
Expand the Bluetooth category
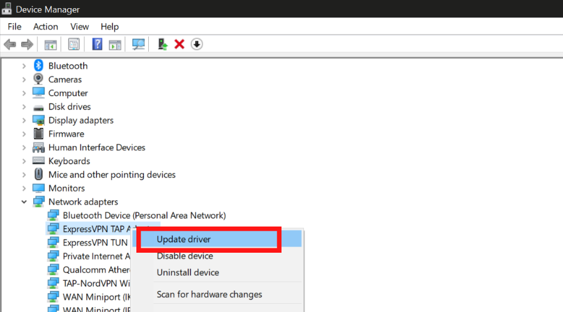(24, 66)
